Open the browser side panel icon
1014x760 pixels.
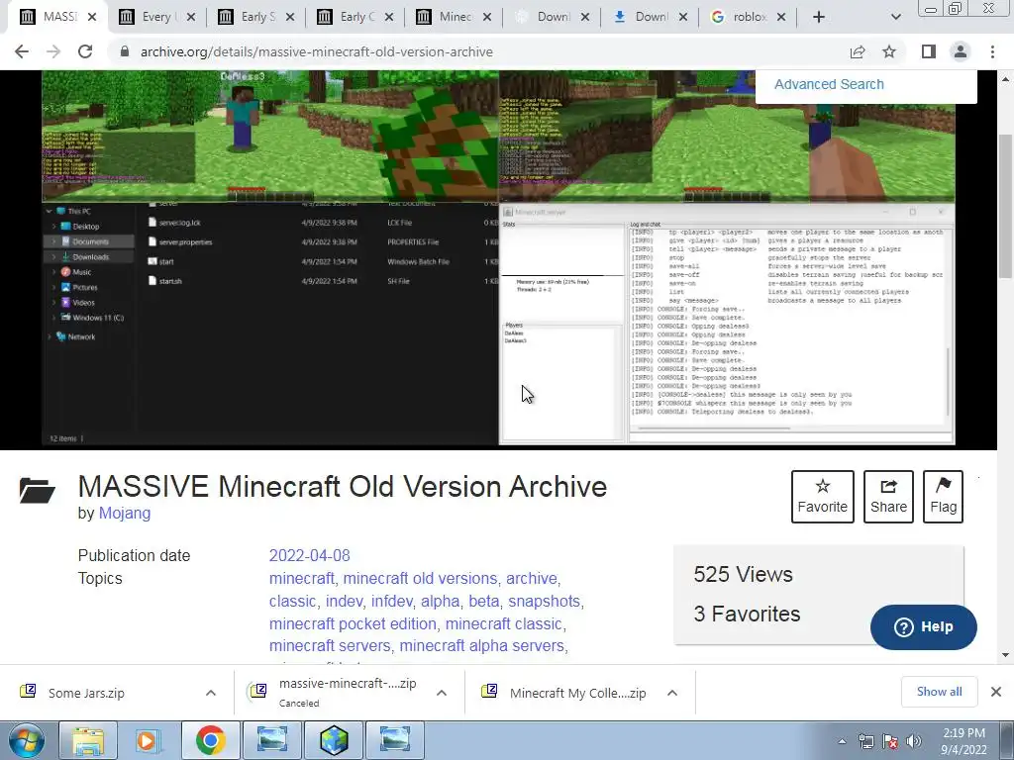(929, 51)
